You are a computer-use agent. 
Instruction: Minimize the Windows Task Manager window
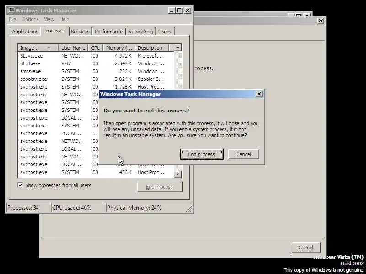[x=172, y=10]
